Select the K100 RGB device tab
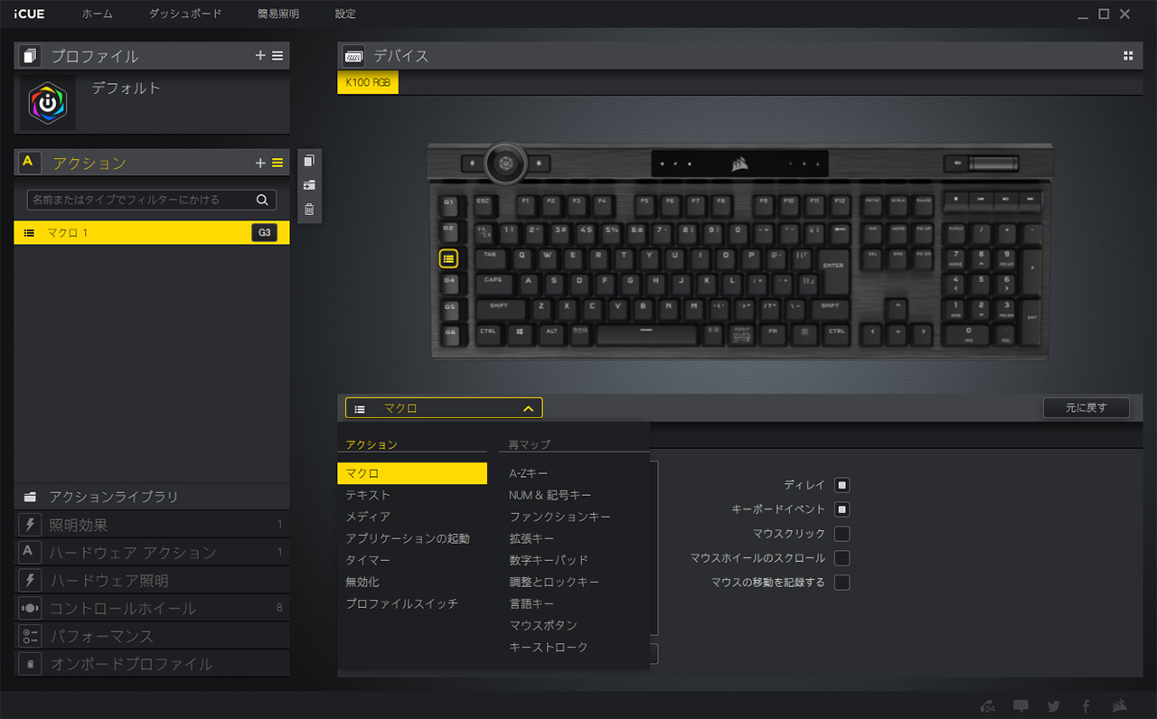The width and height of the screenshot is (1157, 719). click(x=368, y=83)
